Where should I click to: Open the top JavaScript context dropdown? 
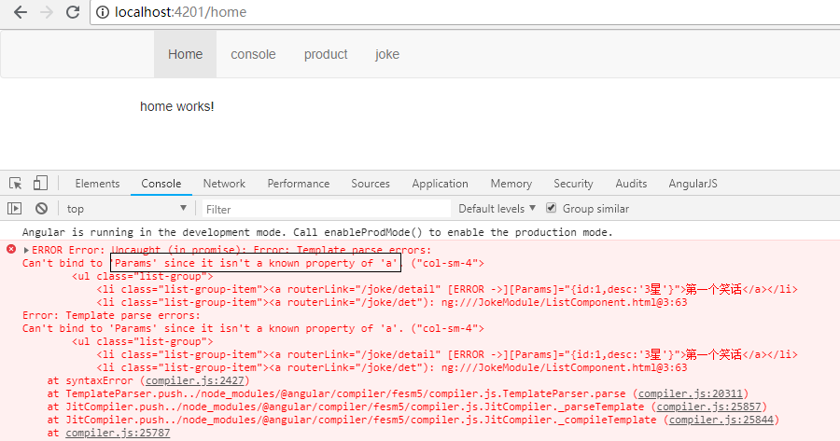click(x=126, y=209)
